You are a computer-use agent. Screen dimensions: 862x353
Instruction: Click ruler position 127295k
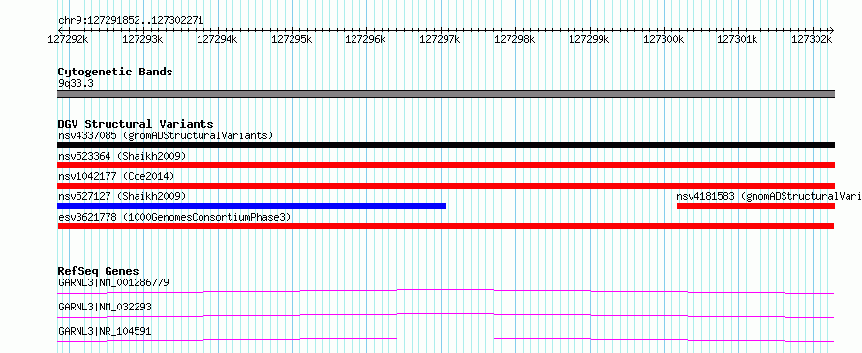click(292, 39)
